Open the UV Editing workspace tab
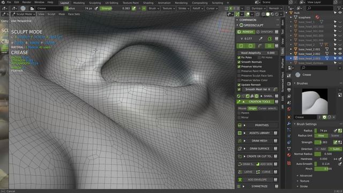 coord(111,3)
